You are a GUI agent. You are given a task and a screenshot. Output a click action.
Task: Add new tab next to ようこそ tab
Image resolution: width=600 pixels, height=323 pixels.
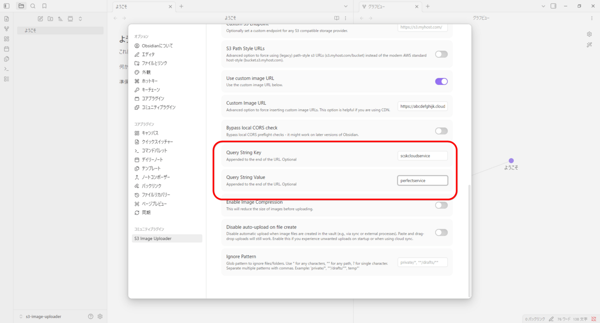181,7
